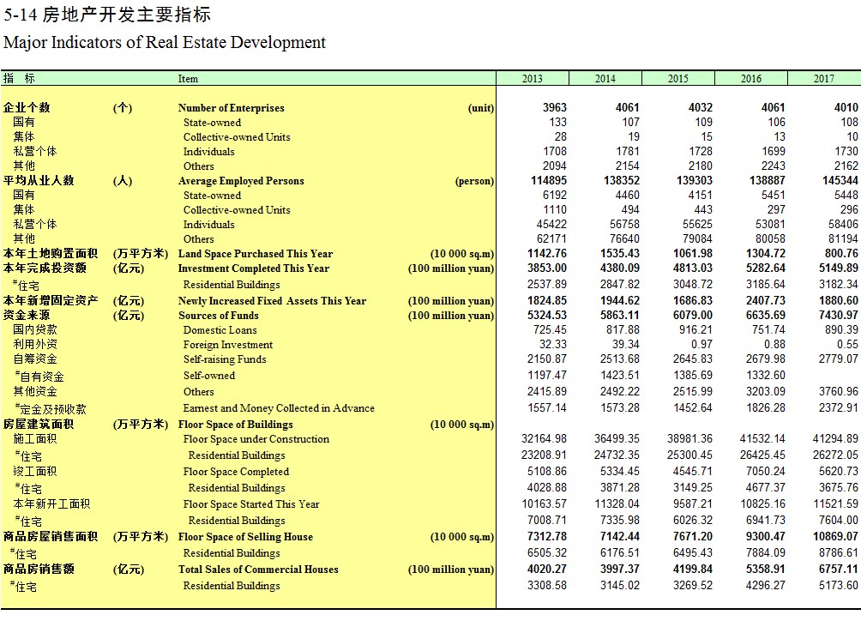Select the earnest money value 2372.91
861x639 pixels.
tap(839, 408)
